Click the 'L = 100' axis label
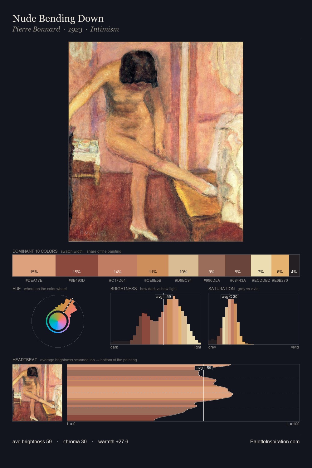 pyautogui.click(x=293, y=424)
